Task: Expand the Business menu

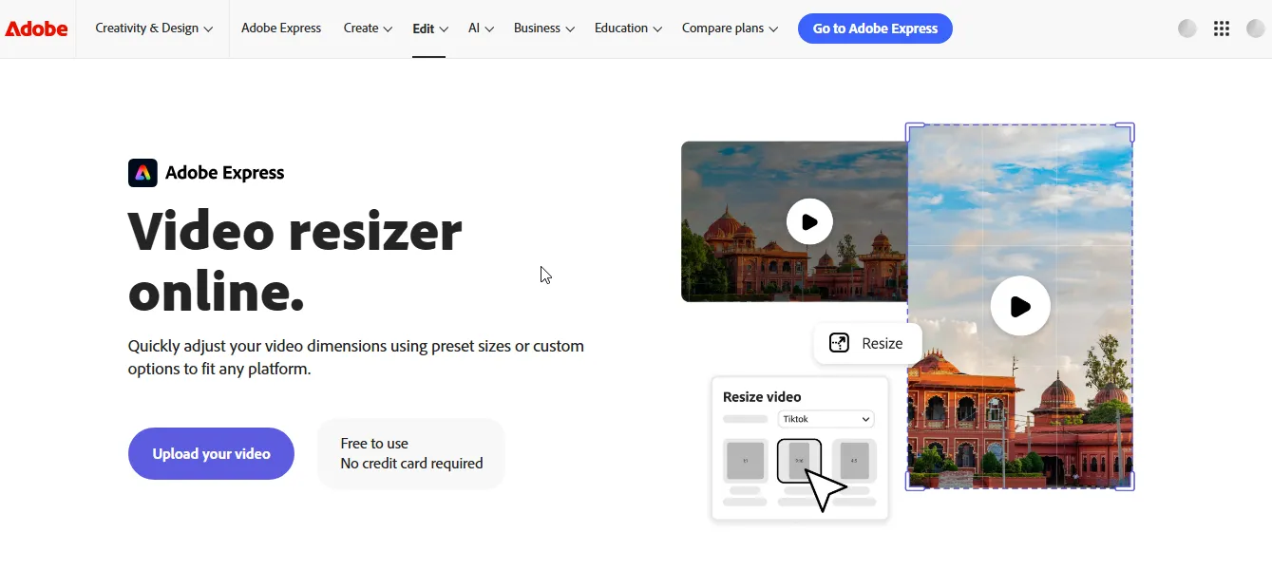Action: [544, 29]
